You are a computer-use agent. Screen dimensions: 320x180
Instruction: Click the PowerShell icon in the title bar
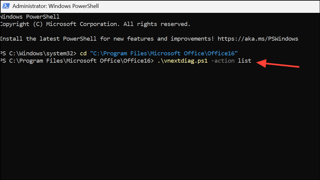click(6, 6)
